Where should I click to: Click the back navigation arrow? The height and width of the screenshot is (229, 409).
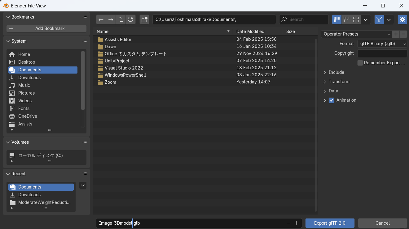101,19
